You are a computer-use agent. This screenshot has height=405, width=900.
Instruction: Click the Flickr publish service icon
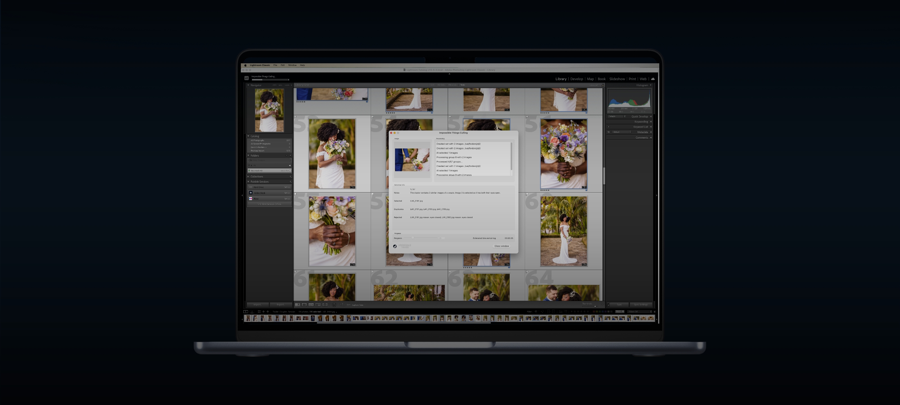click(251, 198)
